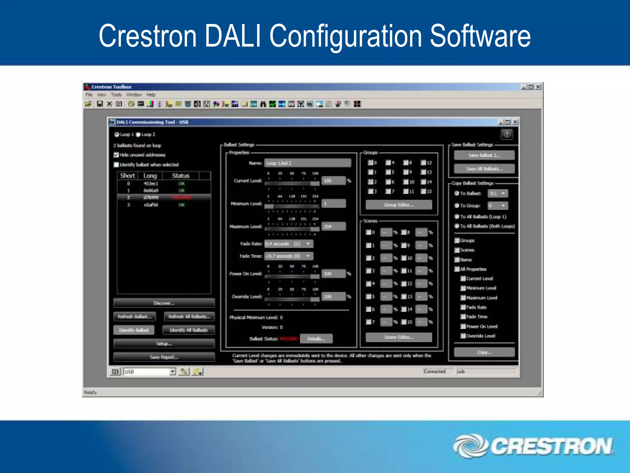Open the Help menu
Screen dimensions: 630x473
click(151, 95)
